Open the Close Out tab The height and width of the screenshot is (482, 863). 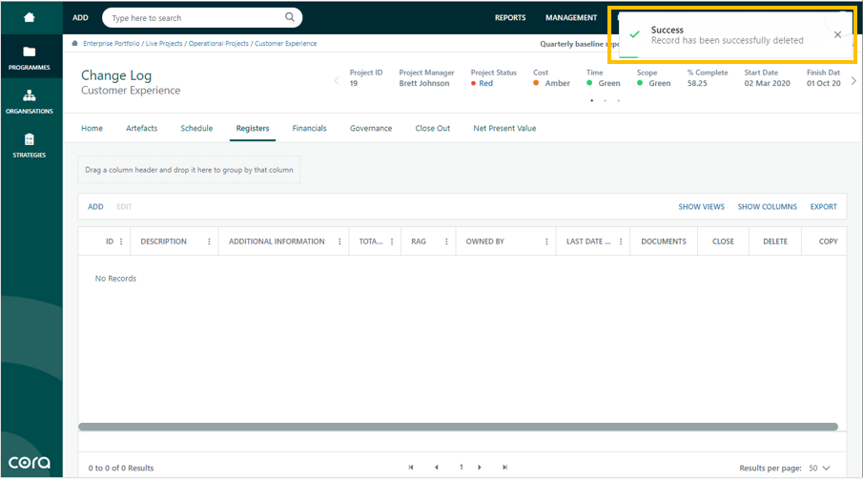tap(433, 128)
